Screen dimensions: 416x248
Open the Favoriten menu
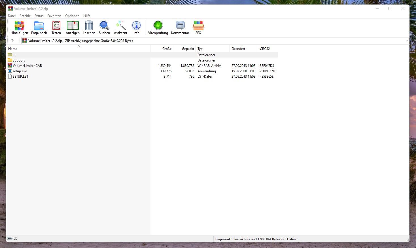pos(54,16)
